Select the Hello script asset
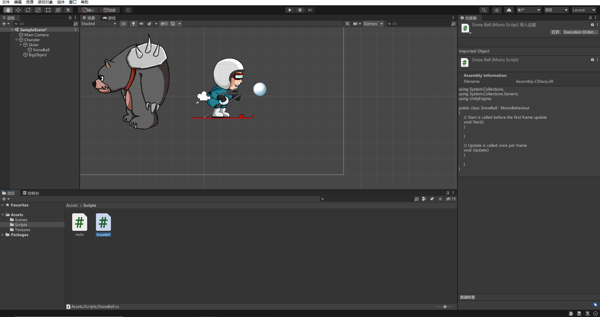The width and height of the screenshot is (600, 317). tap(80, 225)
